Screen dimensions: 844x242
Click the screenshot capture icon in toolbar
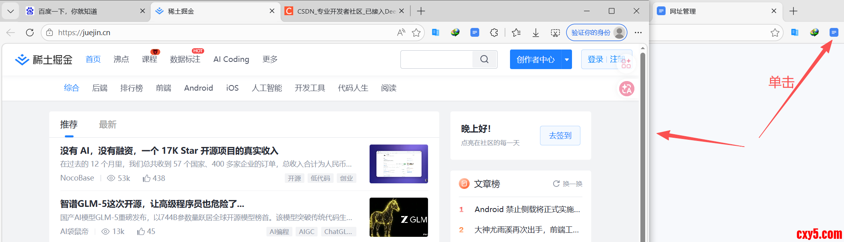tap(555, 33)
